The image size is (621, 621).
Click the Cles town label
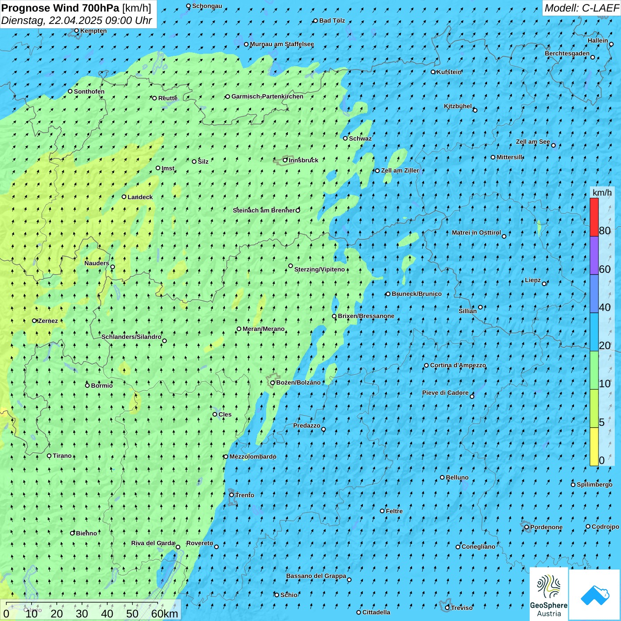coord(225,414)
